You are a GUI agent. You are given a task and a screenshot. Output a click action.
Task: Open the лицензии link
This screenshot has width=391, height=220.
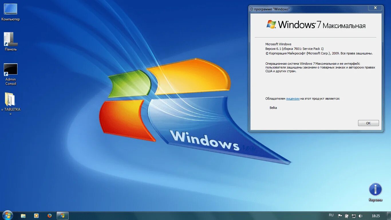pos(293,99)
